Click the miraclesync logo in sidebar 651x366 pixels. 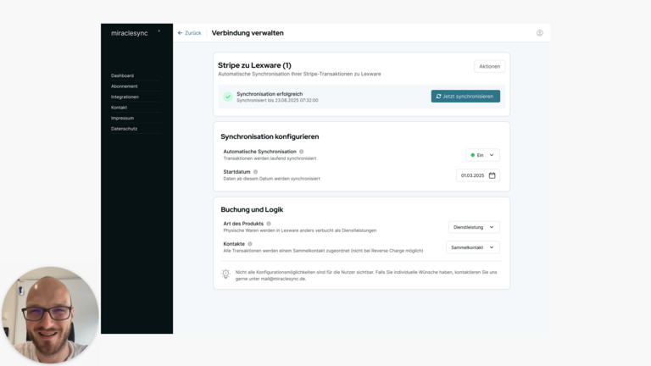coord(129,33)
